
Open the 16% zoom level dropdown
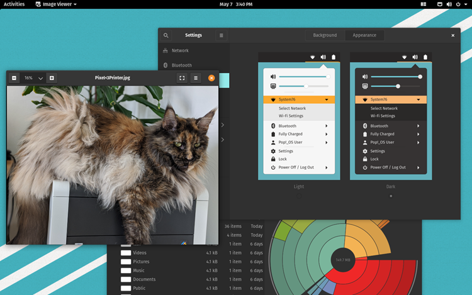click(x=33, y=78)
